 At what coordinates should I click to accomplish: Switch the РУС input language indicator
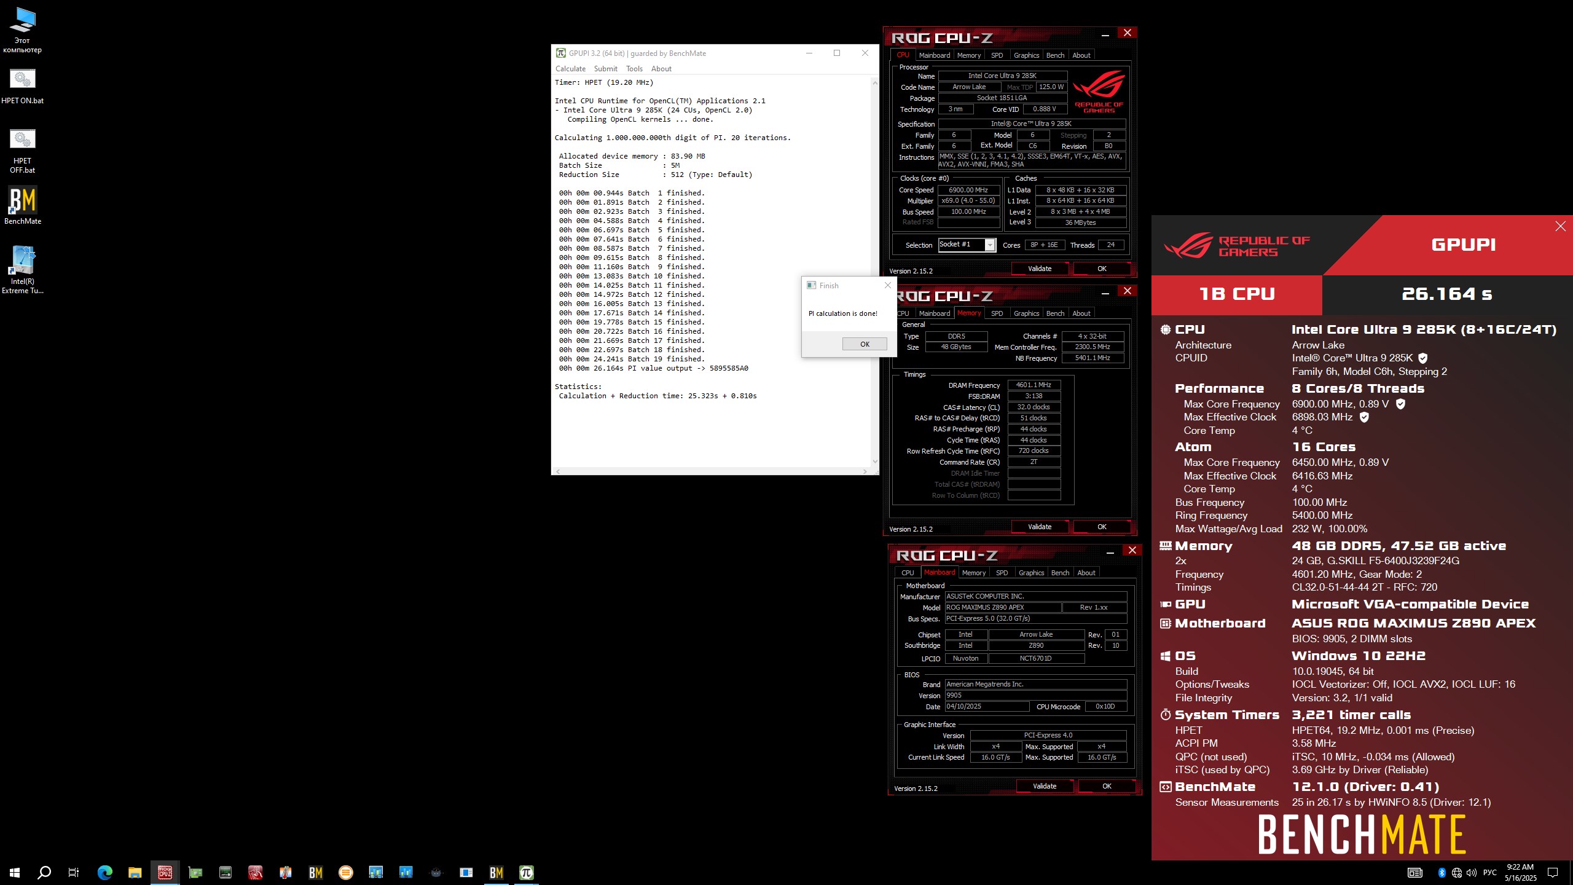point(1490,873)
